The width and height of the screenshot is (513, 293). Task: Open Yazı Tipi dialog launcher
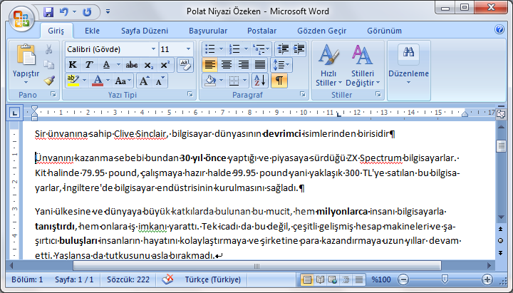pos(190,94)
